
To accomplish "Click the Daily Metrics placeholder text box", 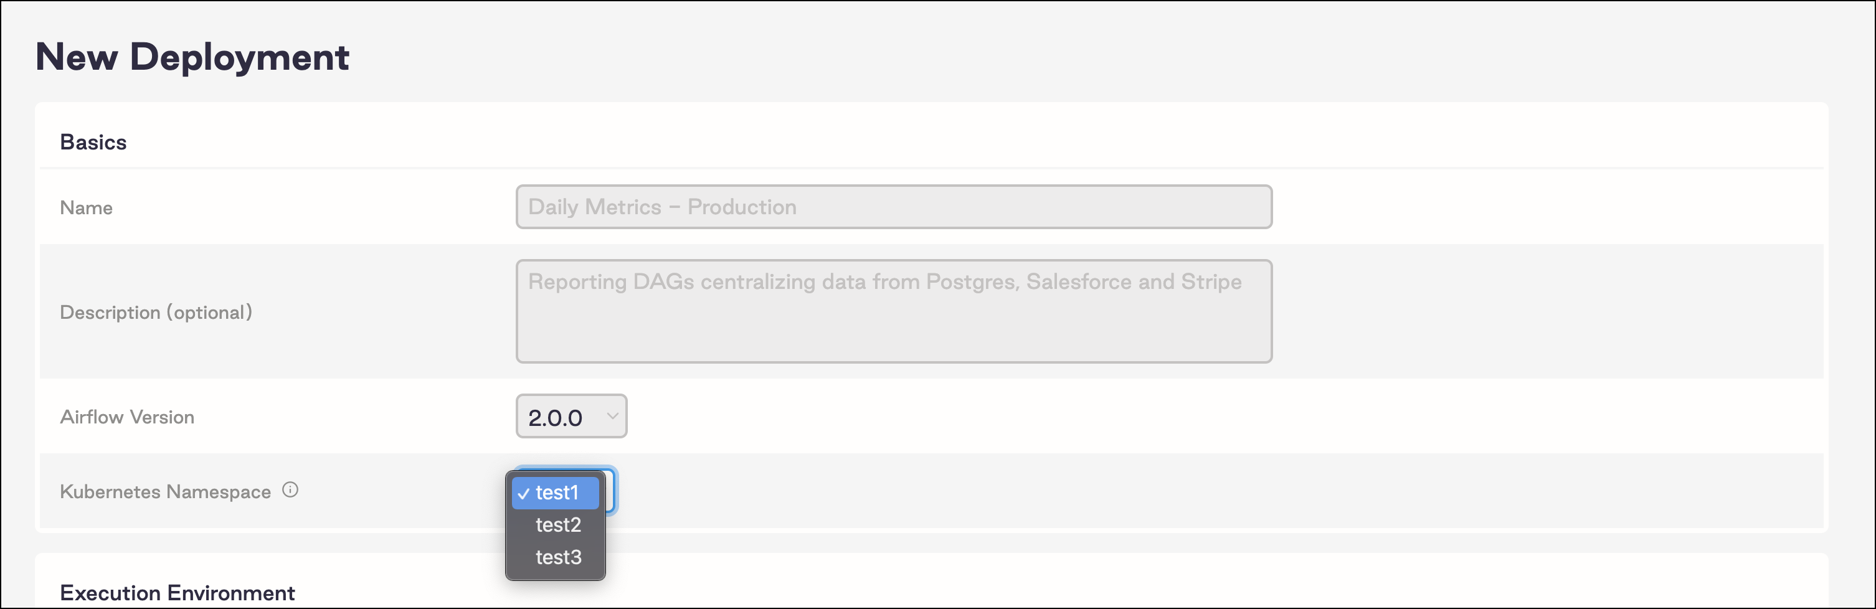I will click(x=894, y=207).
